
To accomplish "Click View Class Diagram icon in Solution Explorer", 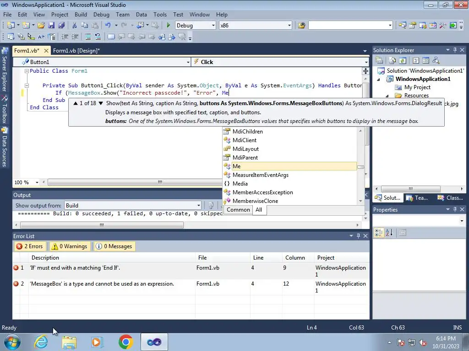I will coord(436,61).
